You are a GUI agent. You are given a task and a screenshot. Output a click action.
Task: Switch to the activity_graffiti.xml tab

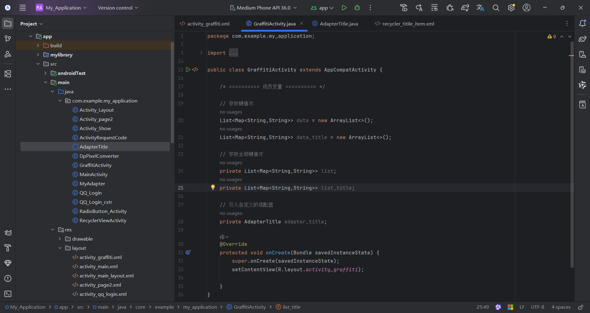(x=208, y=24)
